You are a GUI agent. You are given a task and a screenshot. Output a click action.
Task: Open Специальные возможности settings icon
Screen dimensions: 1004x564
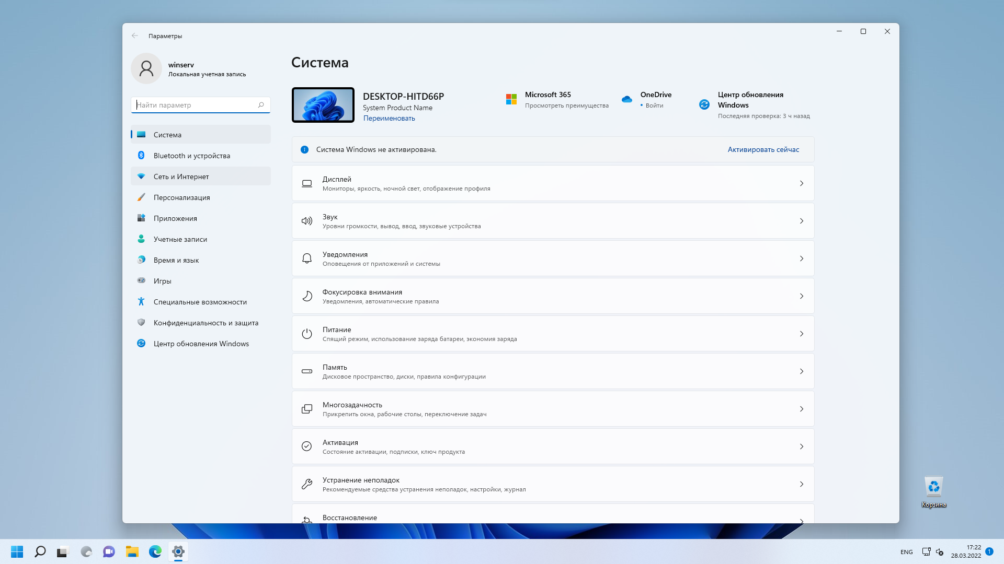(141, 302)
